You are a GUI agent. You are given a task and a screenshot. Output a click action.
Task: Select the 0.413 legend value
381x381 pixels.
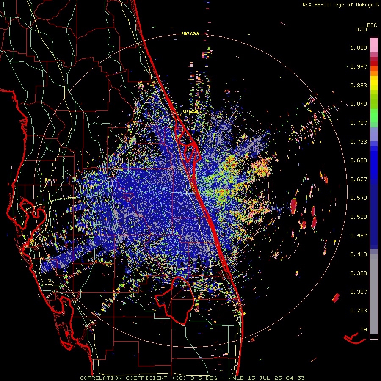point(359,254)
